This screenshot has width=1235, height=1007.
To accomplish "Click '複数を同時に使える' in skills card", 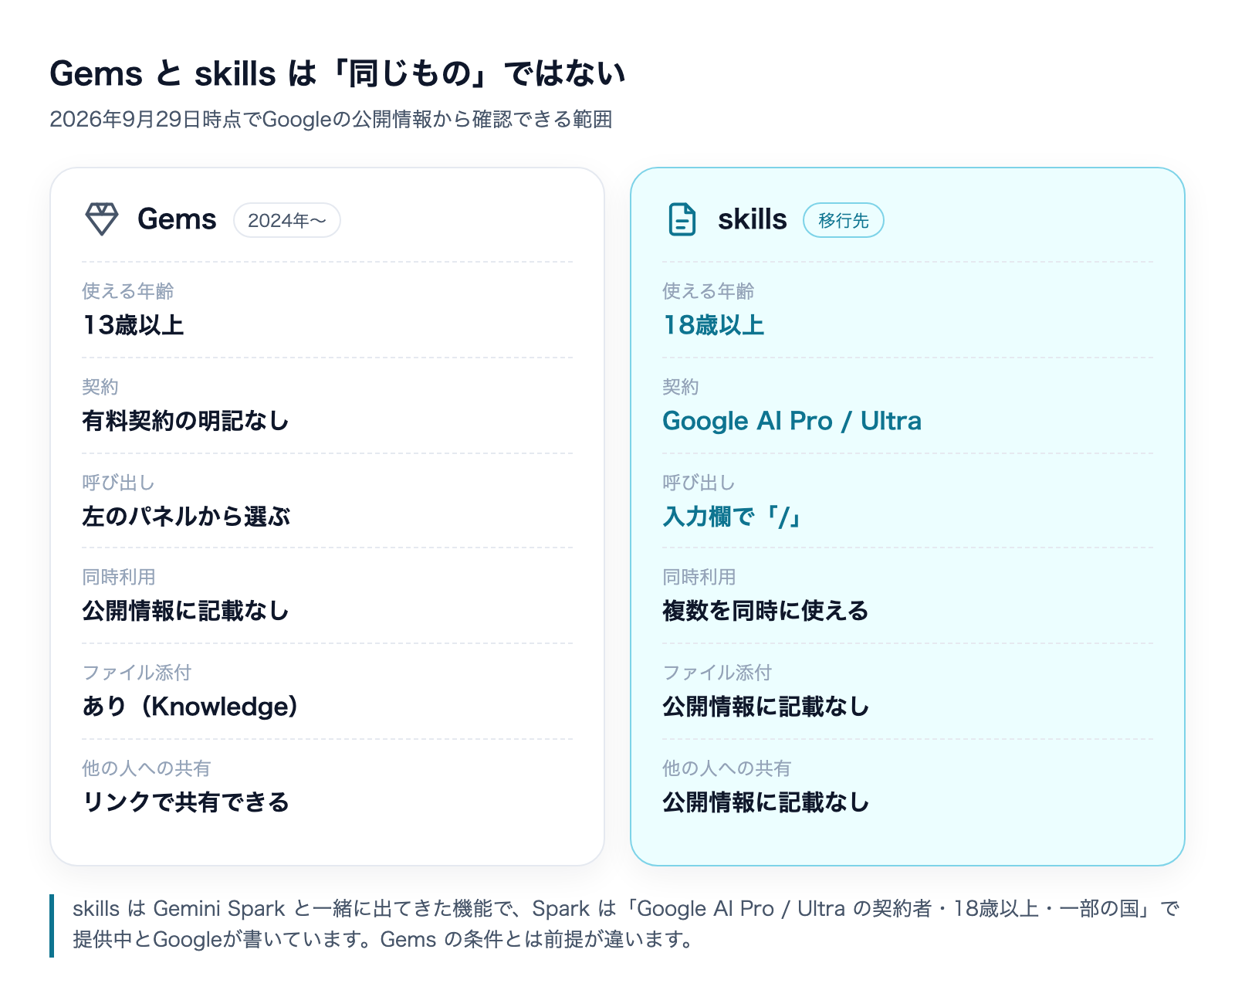I will click(766, 611).
